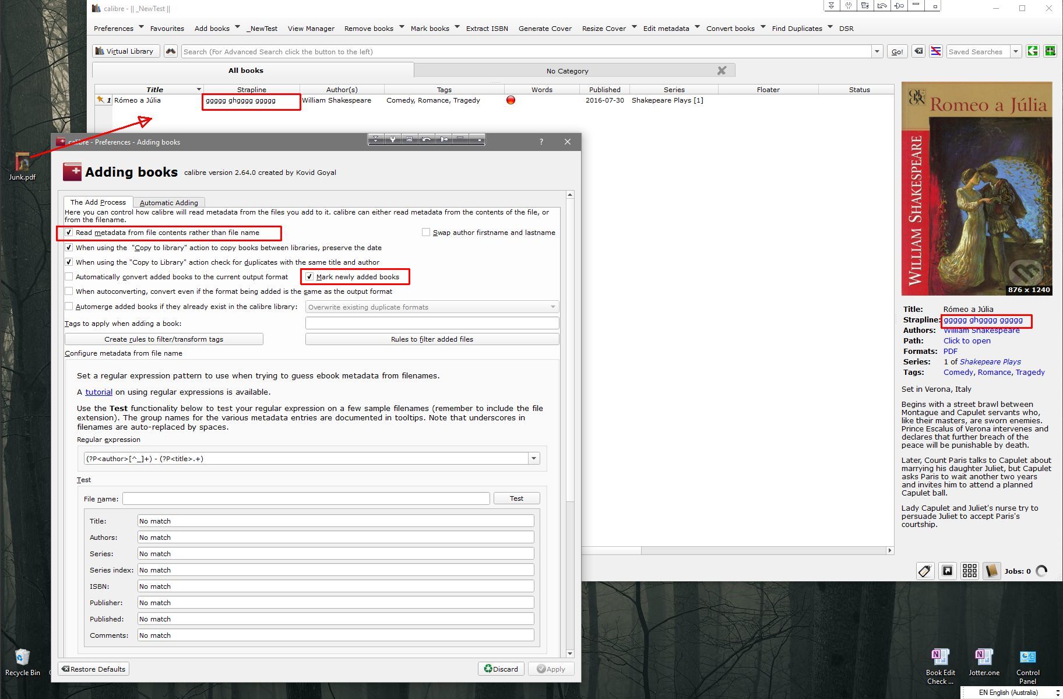Image resolution: width=1063 pixels, height=699 pixels.
Task: Open the Tag Browser tag icon
Action: (925, 571)
